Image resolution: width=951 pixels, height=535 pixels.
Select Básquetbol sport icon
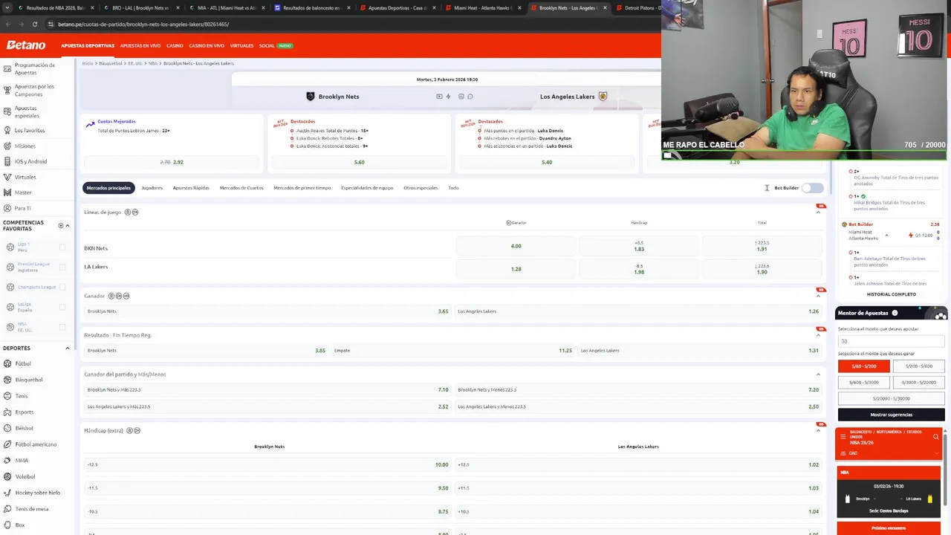[7, 380]
